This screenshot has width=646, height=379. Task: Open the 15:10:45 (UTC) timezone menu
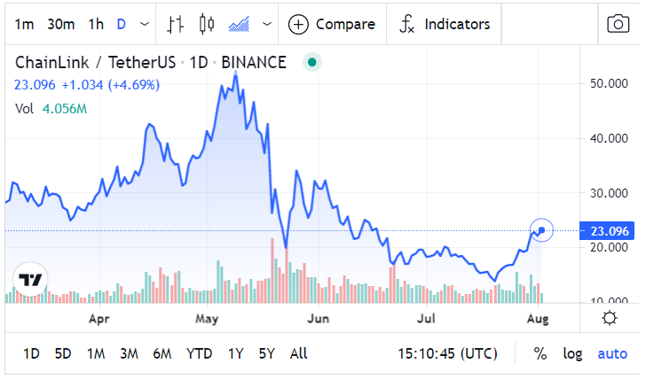coord(447,353)
